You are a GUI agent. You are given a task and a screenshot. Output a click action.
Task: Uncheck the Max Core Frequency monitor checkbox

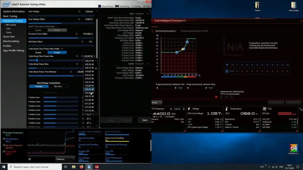click(4, 145)
